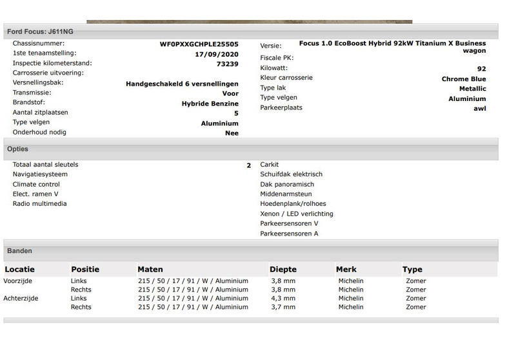Select the chassis number WF0PXXGCHPLE25505
The height and width of the screenshot is (343, 516).
[x=199, y=44]
